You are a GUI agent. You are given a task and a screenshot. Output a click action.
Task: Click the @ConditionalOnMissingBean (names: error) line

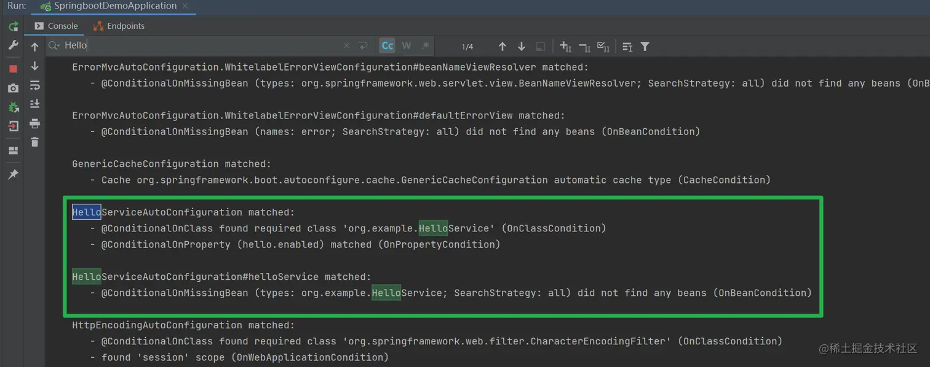394,131
